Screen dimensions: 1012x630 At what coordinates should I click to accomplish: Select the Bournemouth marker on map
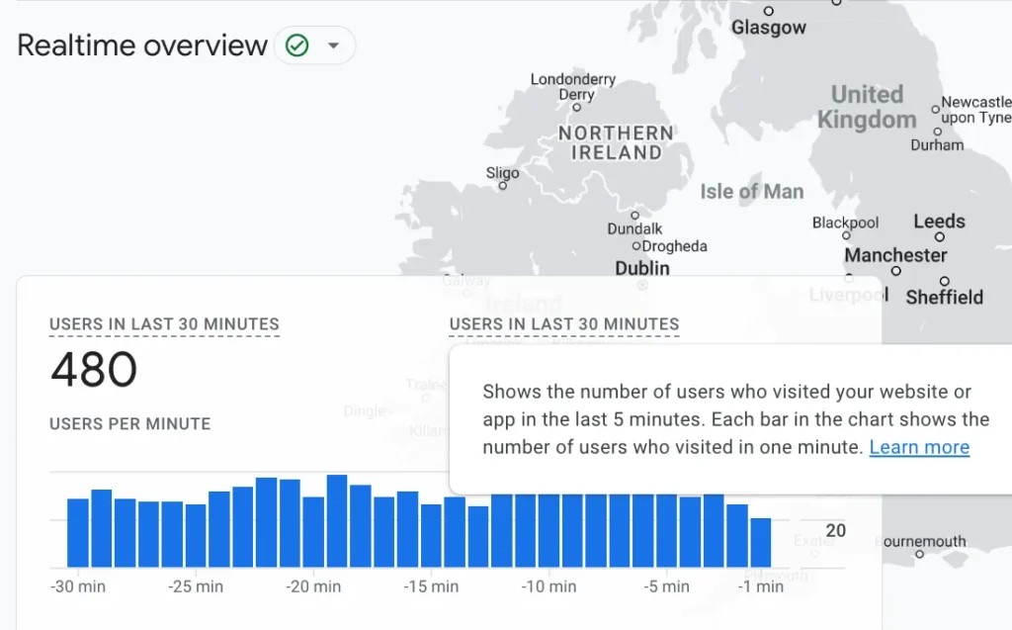(x=919, y=555)
